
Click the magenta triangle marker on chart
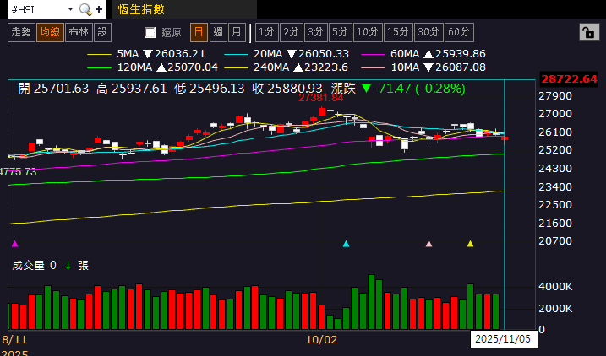[14, 244]
